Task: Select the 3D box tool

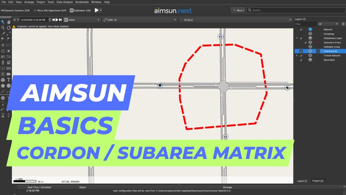Action: 3,80
